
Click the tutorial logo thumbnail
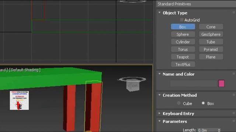[x=19, y=100]
